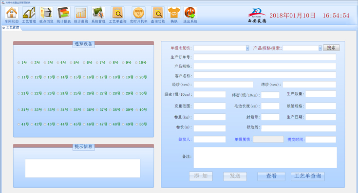This screenshot has height=193, width=358.
Task: Click the 查看 button
Action: 271,176
